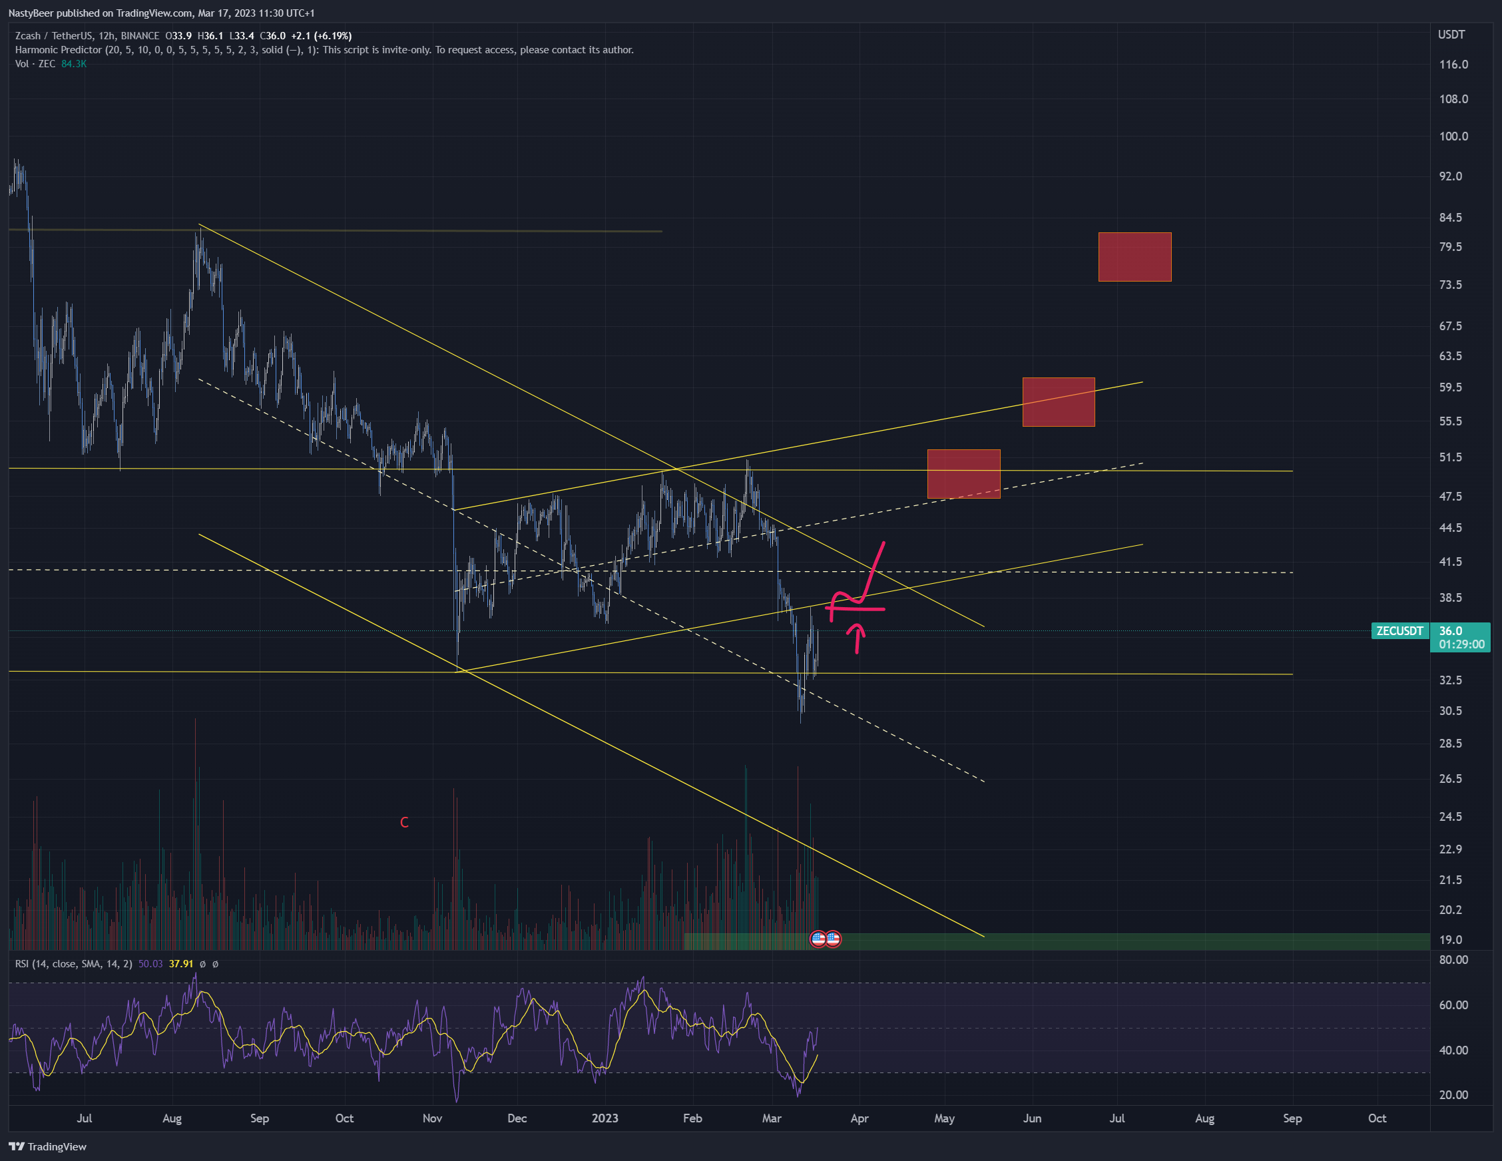
Task: Click the left US flag economic event icon
Action: (818, 939)
